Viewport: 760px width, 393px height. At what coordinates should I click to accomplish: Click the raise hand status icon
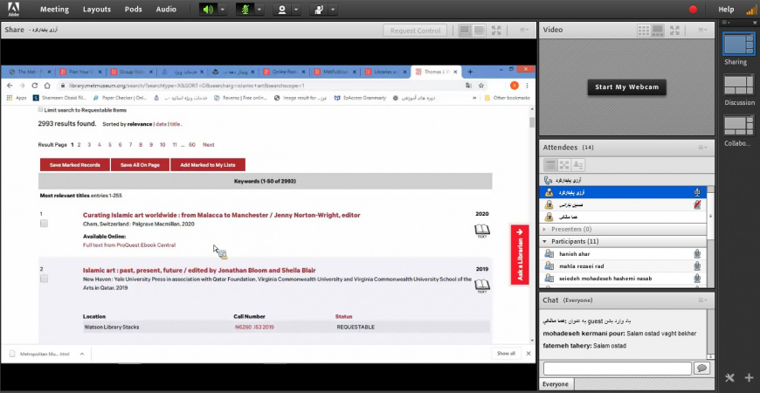[319, 10]
